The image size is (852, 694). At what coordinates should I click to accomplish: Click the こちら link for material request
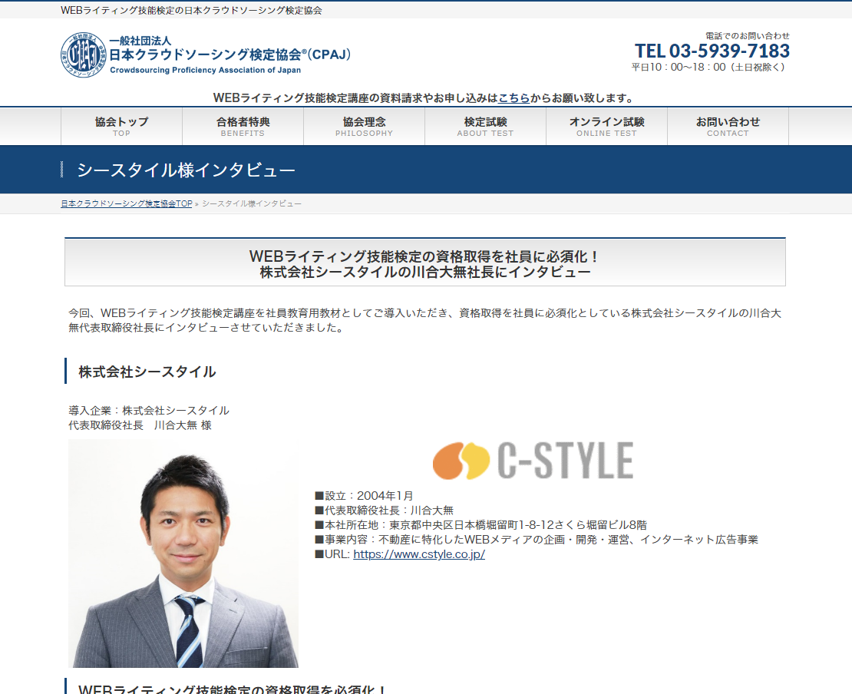[514, 98]
